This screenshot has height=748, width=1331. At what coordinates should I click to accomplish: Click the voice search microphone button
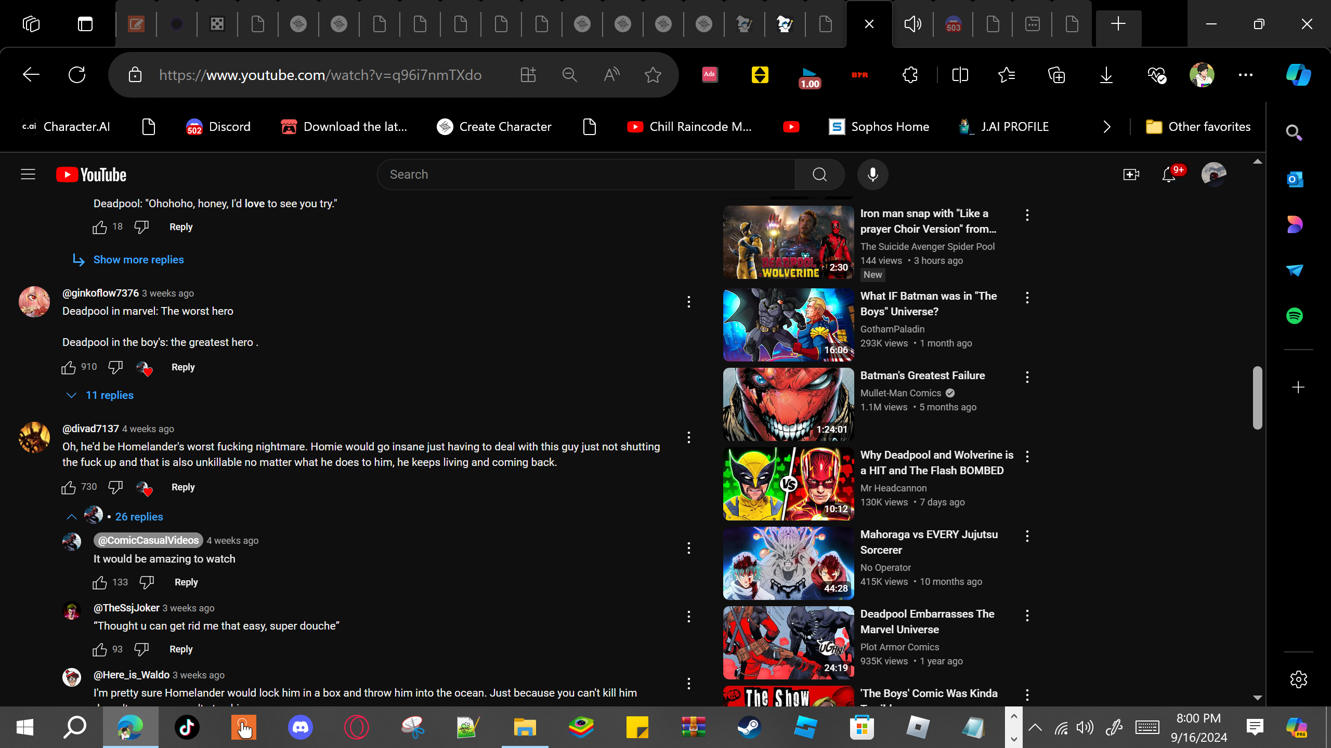(x=872, y=175)
